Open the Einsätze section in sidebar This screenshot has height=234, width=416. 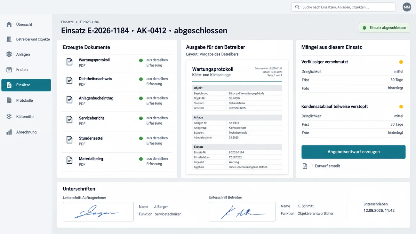click(x=26, y=85)
